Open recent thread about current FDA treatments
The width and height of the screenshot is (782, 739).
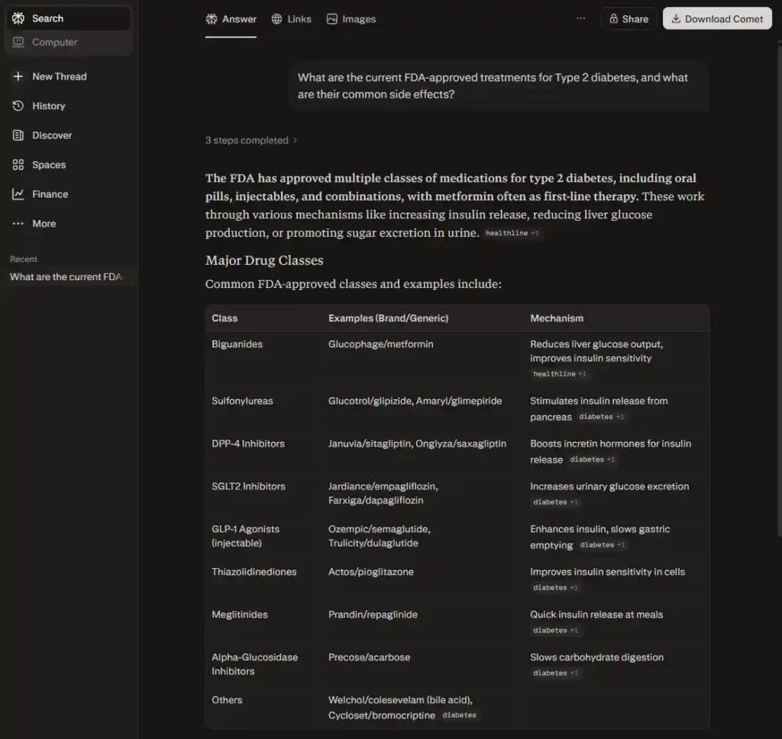[x=66, y=277]
